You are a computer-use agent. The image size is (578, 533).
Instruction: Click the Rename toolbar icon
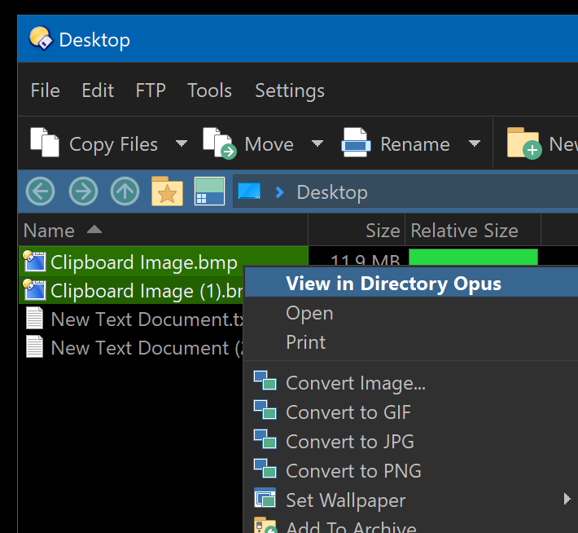tap(356, 143)
